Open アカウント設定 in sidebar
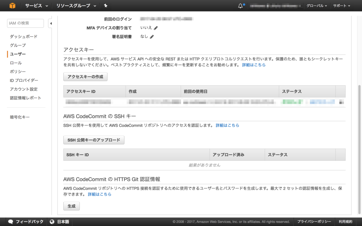Image resolution: width=362 pixels, height=226 pixels. [24, 89]
